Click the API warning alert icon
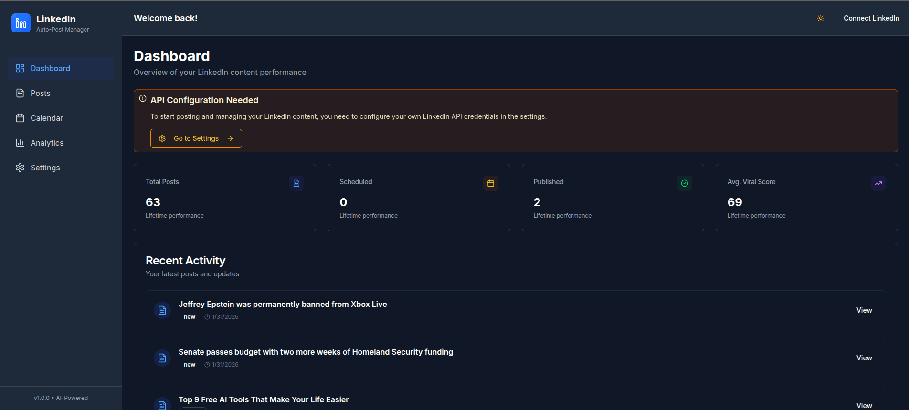Screen dimensions: 909x410 (x=143, y=99)
